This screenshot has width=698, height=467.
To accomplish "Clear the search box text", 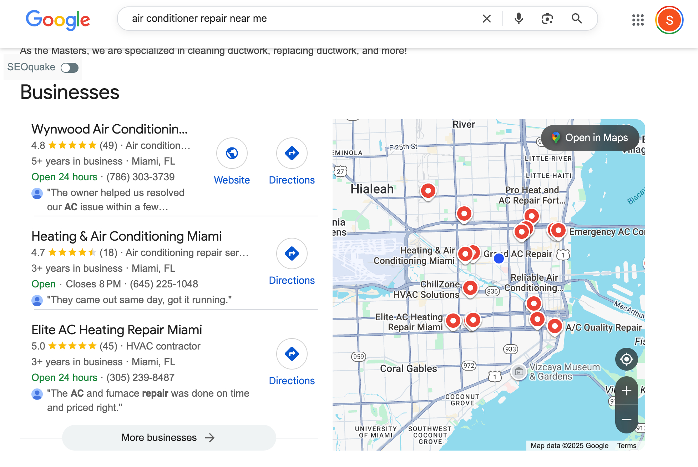I will [x=487, y=19].
